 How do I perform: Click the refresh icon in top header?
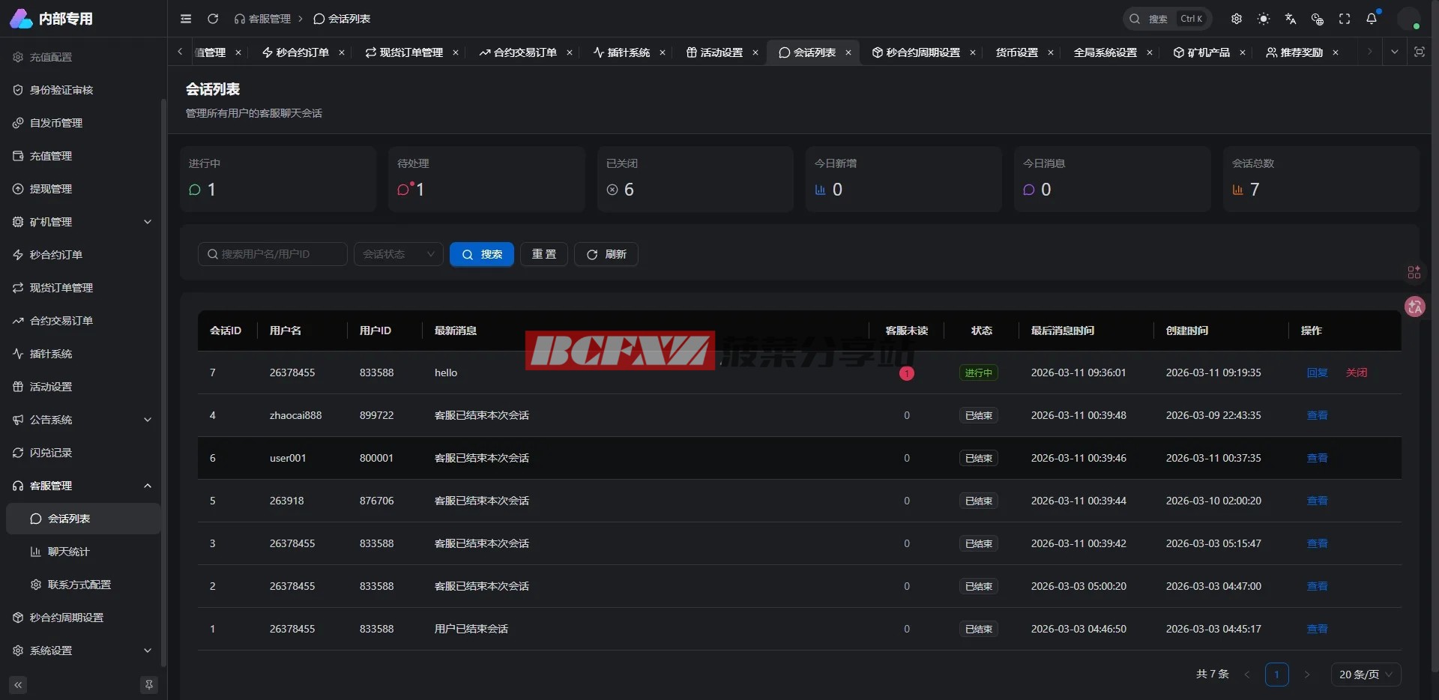coord(213,19)
